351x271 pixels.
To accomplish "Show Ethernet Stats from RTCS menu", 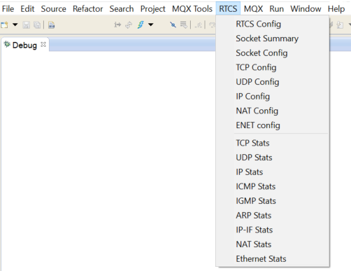I will (x=273, y=259).
